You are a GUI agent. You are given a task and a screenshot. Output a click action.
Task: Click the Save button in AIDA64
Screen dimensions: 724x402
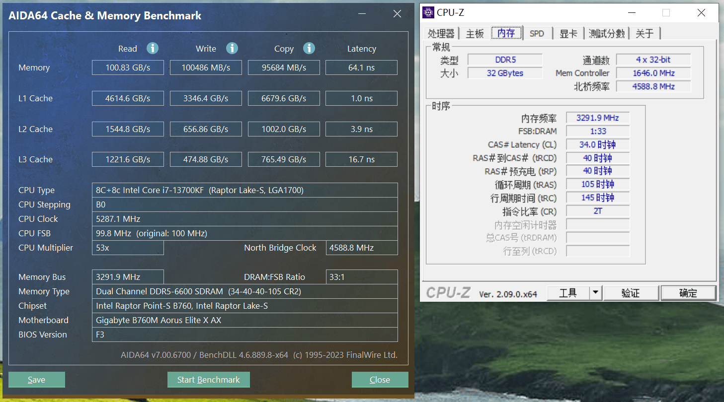click(36, 379)
